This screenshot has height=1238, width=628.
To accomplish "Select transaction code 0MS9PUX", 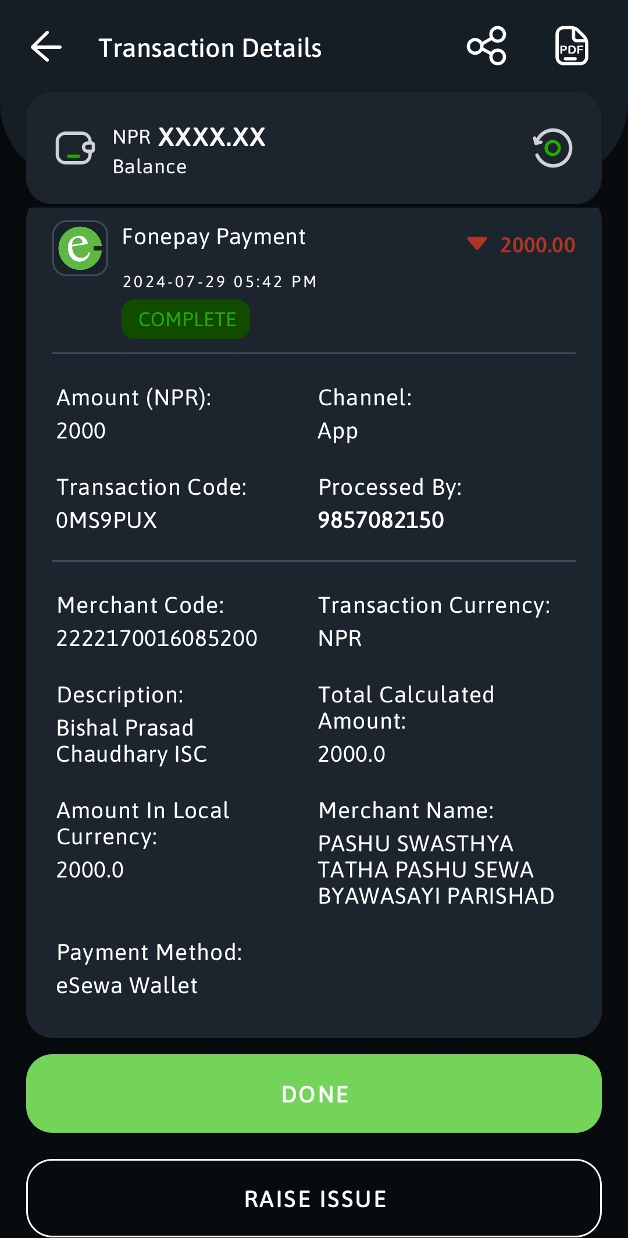I will [106, 520].
